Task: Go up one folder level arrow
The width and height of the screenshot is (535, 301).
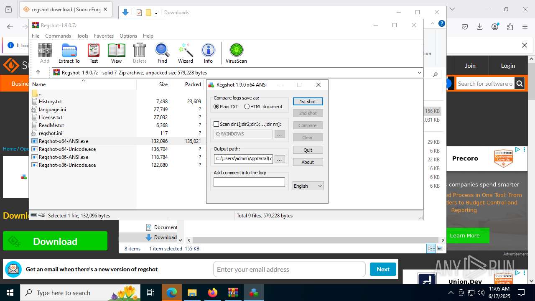Action: [38, 72]
